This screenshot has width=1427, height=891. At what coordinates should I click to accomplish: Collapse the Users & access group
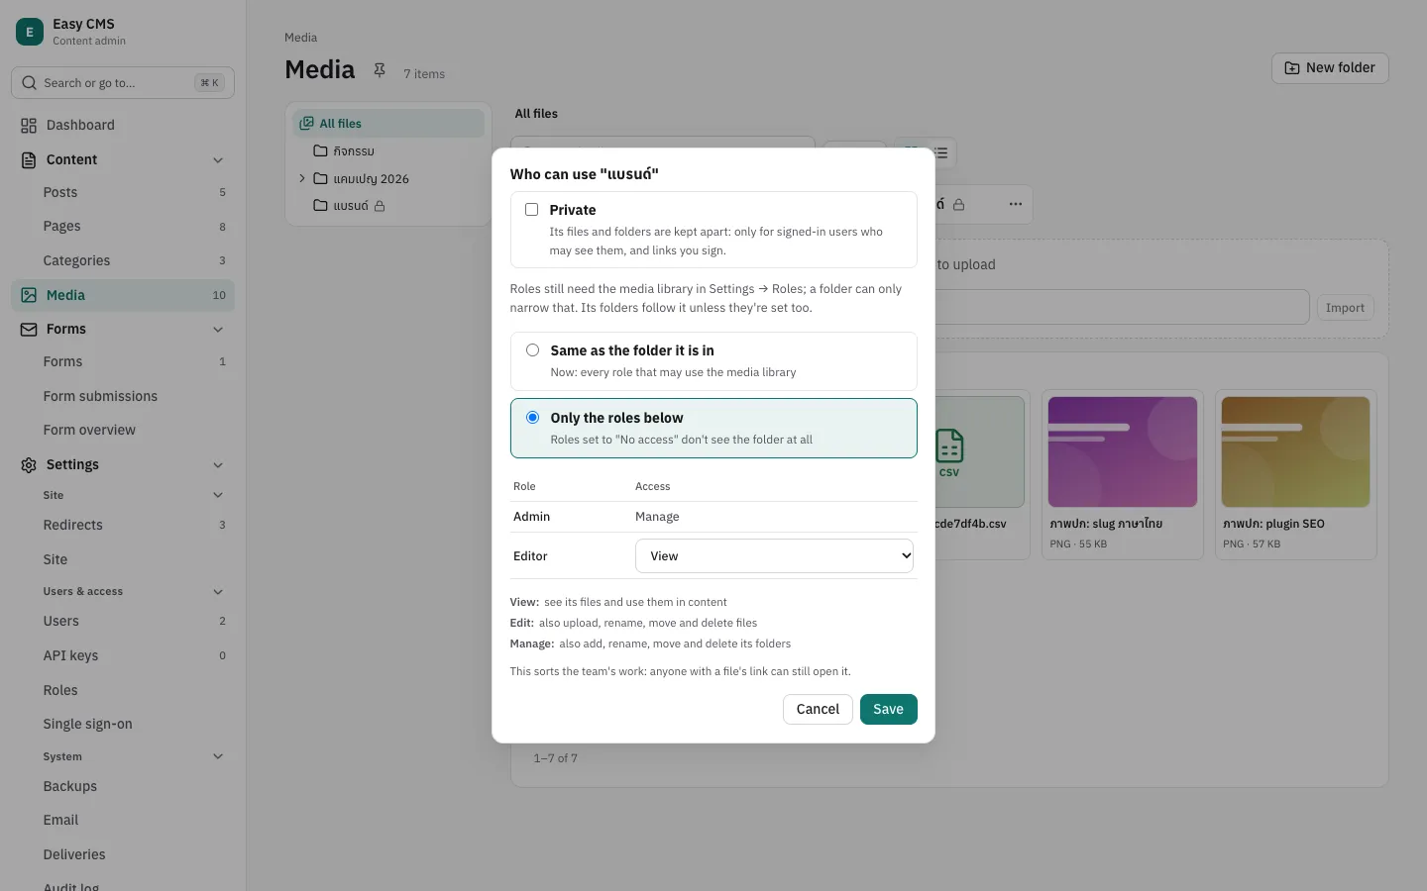[x=218, y=592]
